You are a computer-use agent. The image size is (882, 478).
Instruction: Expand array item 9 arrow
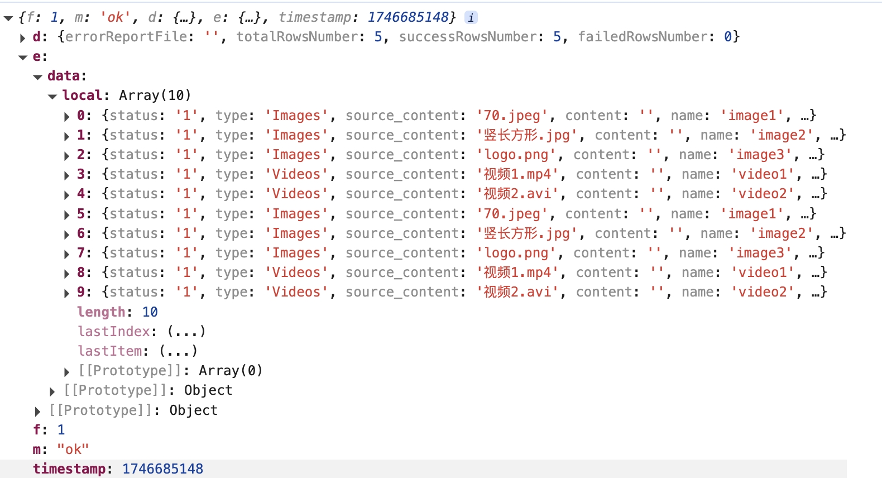(x=67, y=293)
